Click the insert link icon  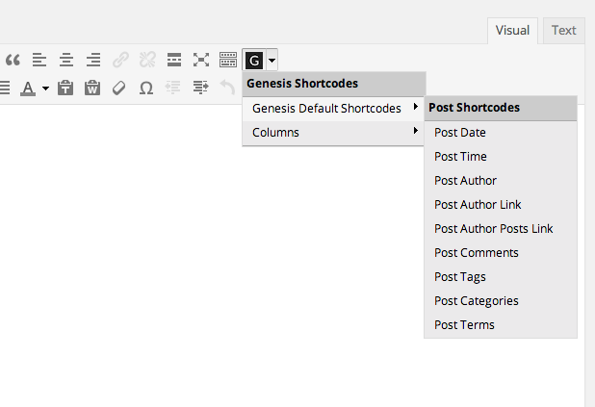(120, 60)
